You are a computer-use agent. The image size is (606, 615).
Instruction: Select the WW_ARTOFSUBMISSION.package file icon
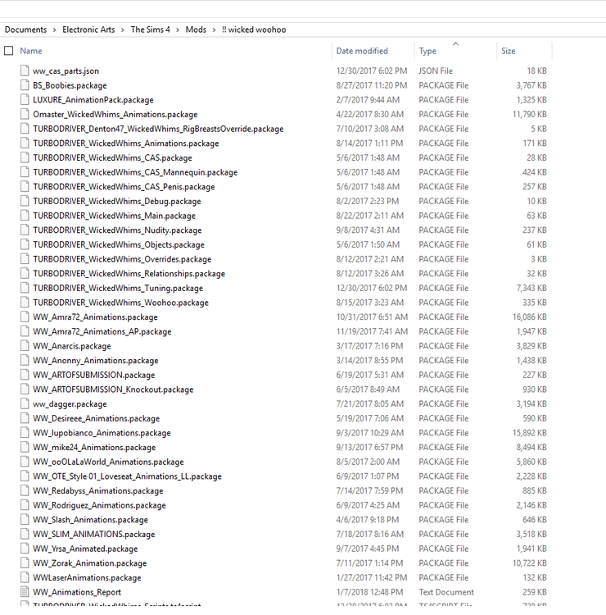click(x=25, y=375)
